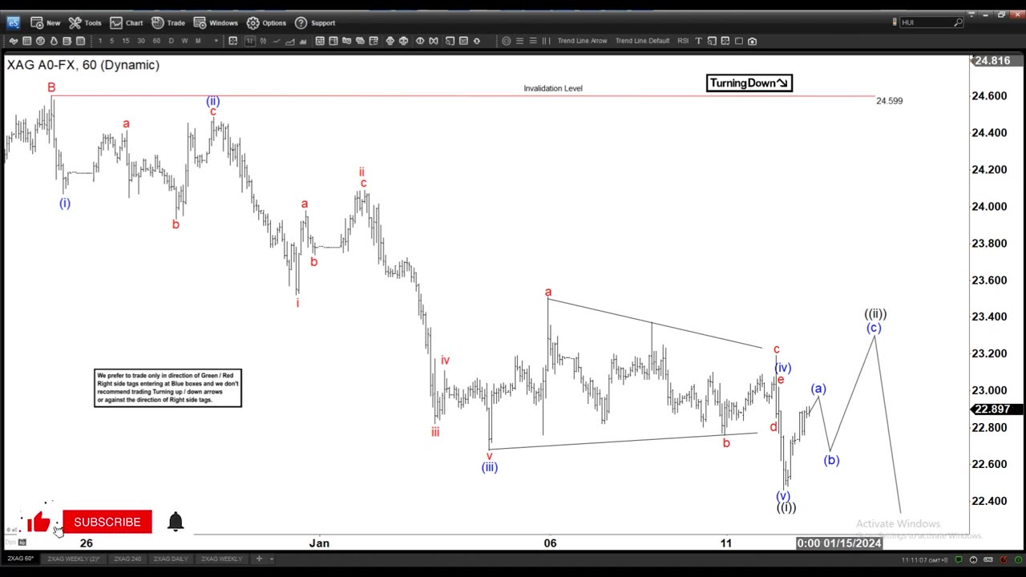Click the camera snapshot icon
The width and height of the screenshot is (1026, 577).
pos(752,41)
